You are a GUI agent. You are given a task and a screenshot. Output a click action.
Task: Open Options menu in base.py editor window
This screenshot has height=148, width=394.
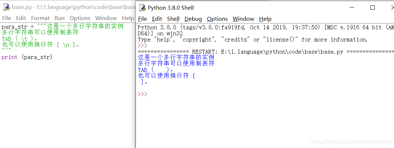point(80,18)
